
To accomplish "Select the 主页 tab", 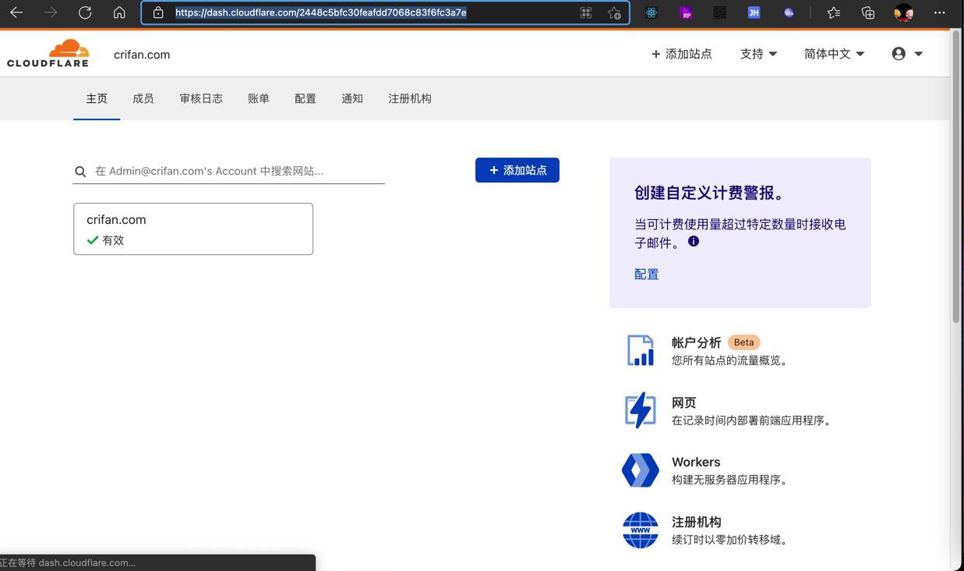I will pyautogui.click(x=97, y=99).
